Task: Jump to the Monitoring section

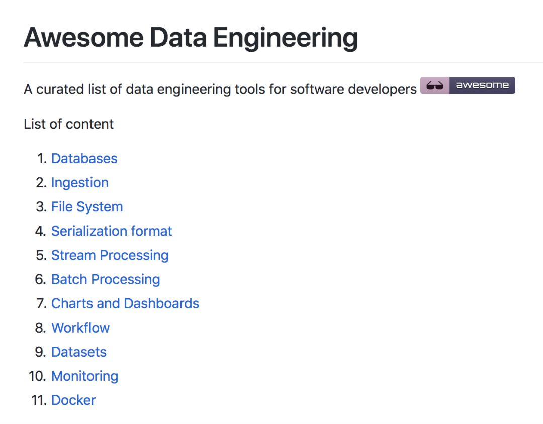Action: coord(84,376)
